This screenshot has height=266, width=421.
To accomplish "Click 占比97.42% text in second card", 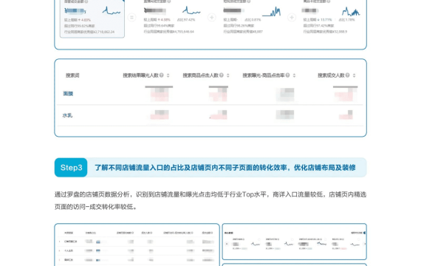I will [186, 20].
